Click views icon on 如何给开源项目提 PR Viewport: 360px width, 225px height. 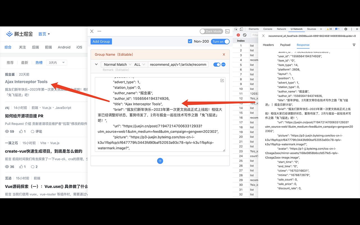[x=7, y=131]
